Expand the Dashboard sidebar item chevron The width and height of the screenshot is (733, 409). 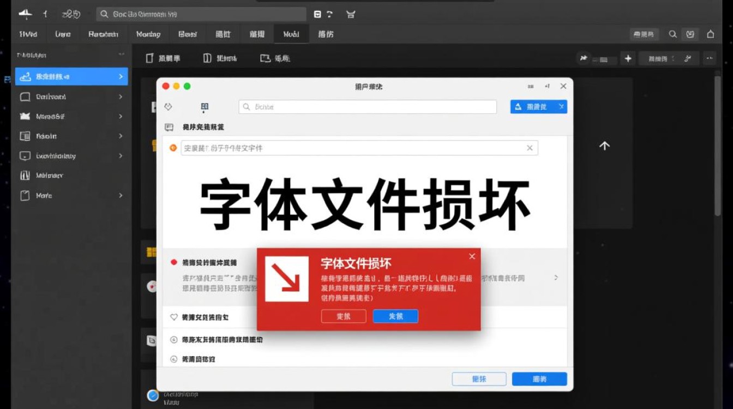(x=121, y=97)
